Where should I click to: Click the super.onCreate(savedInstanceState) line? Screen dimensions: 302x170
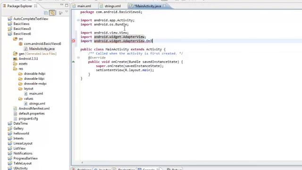tap(130, 66)
